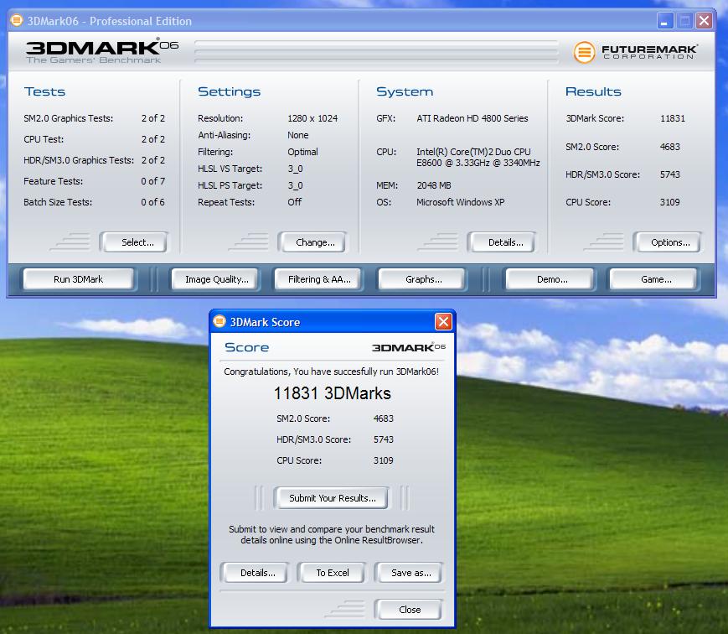Click Filtering value 'Optimal'
728x634 pixels.
click(302, 152)
